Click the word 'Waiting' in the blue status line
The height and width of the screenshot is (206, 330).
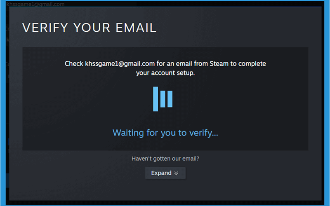coord(128,133)
